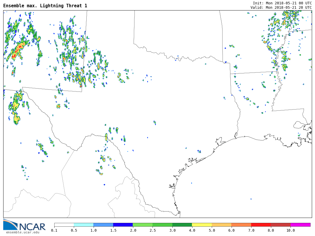
Task: Pick the orange 6.0–7.0 swatch
Action: (241, 225)
